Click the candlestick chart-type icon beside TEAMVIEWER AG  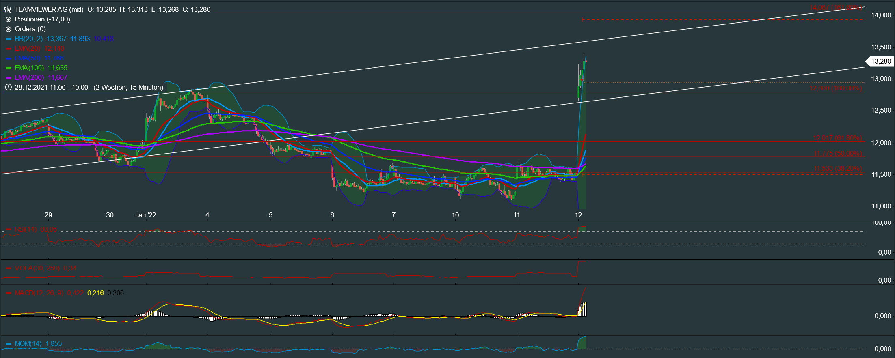coord(8,9)
